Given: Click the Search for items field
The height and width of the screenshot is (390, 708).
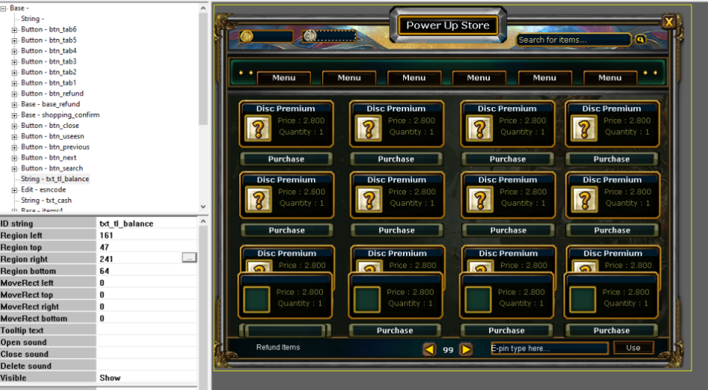Looking at the screenshot, I should click(x=573, y=40).
